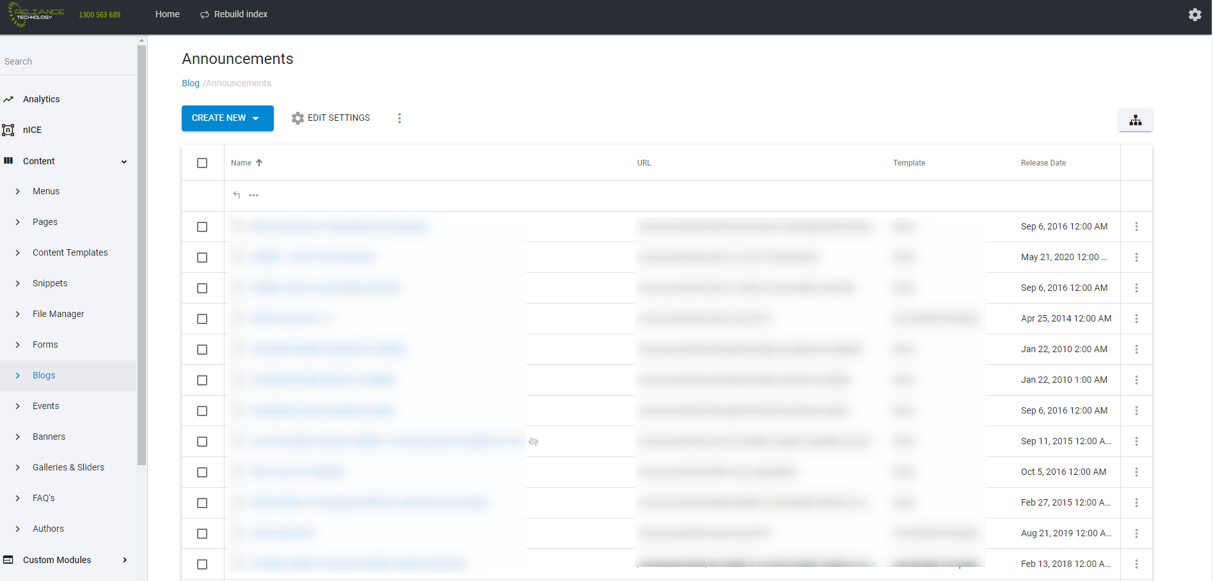
Task: Open the settings gear in top bar
Action: (1194, 14)
